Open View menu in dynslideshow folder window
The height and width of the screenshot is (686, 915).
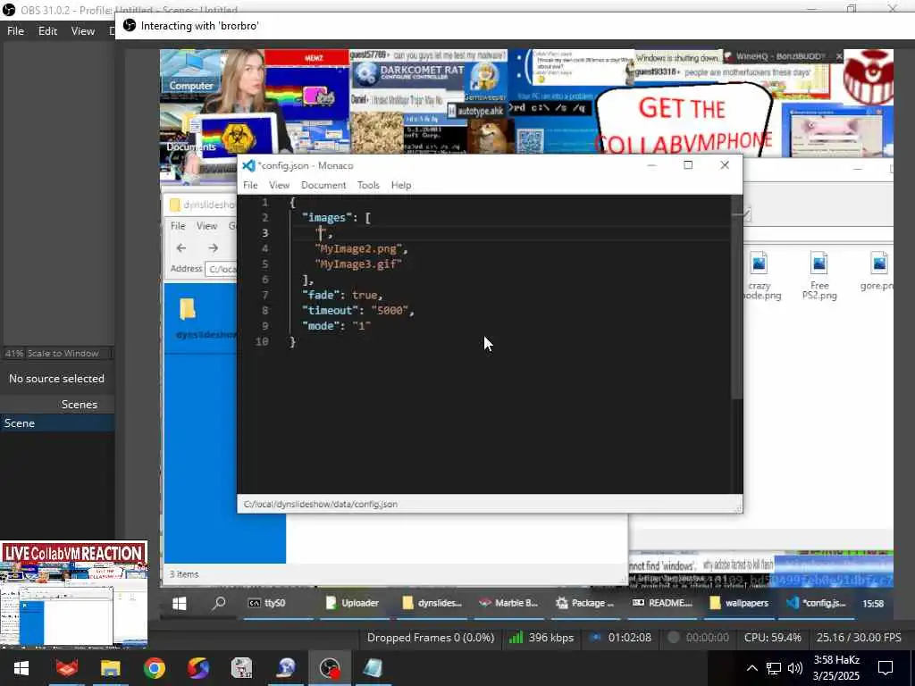coord(206,226)
